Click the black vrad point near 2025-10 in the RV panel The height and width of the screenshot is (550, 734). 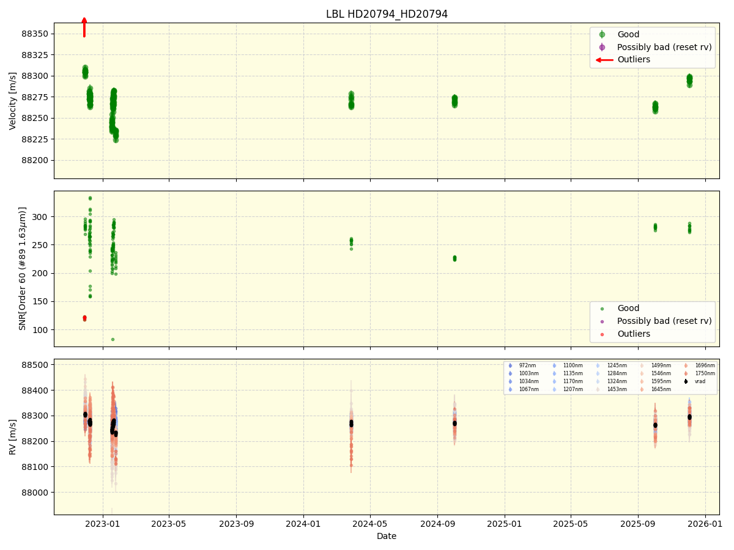point(655,425)
